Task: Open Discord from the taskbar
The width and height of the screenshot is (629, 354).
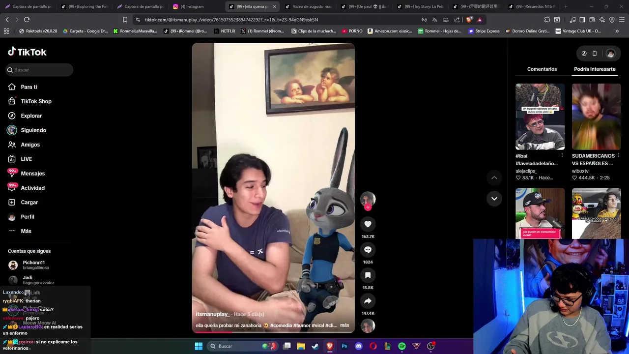Action: [359, 346]
